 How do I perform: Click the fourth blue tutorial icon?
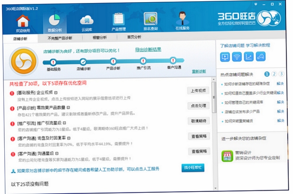(x=260, y=56)
